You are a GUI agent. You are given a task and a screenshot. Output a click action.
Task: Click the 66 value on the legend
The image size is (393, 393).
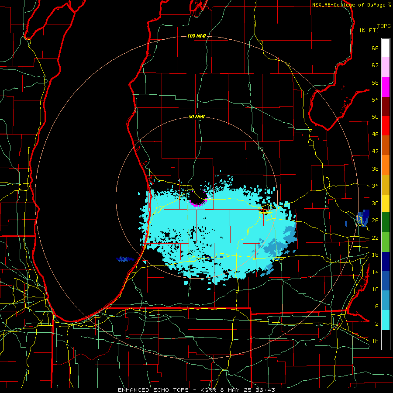(375, 48)
